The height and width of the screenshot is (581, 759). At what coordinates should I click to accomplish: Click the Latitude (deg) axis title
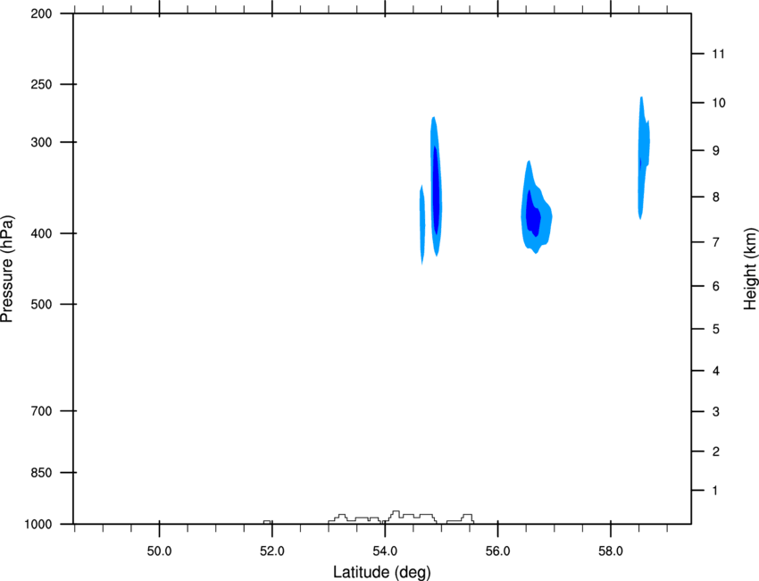[382, 572]
